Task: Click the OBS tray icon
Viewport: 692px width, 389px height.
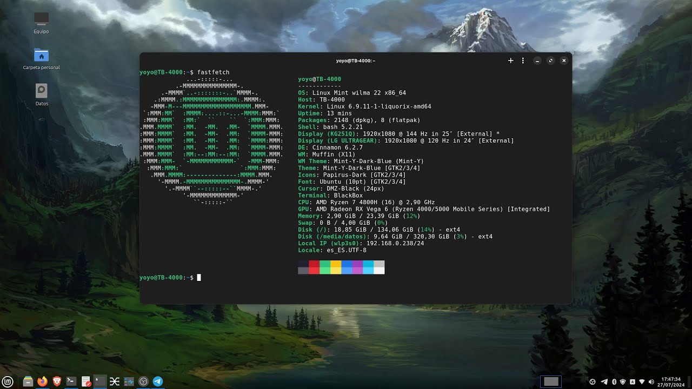Action: 593,382
